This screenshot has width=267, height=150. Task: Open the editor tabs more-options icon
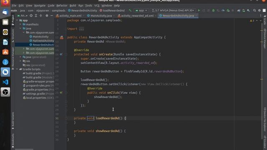click(261, 16)
